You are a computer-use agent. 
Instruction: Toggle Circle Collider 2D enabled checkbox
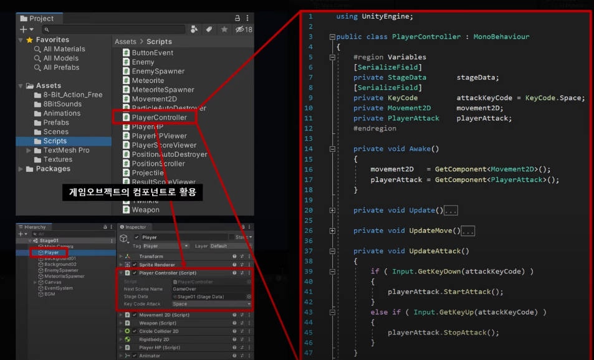click(135, 331)
